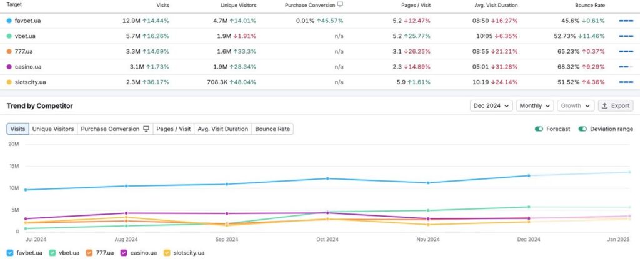Toggle the Forecast switch off
640x259 pixels.
click(539, 129)
